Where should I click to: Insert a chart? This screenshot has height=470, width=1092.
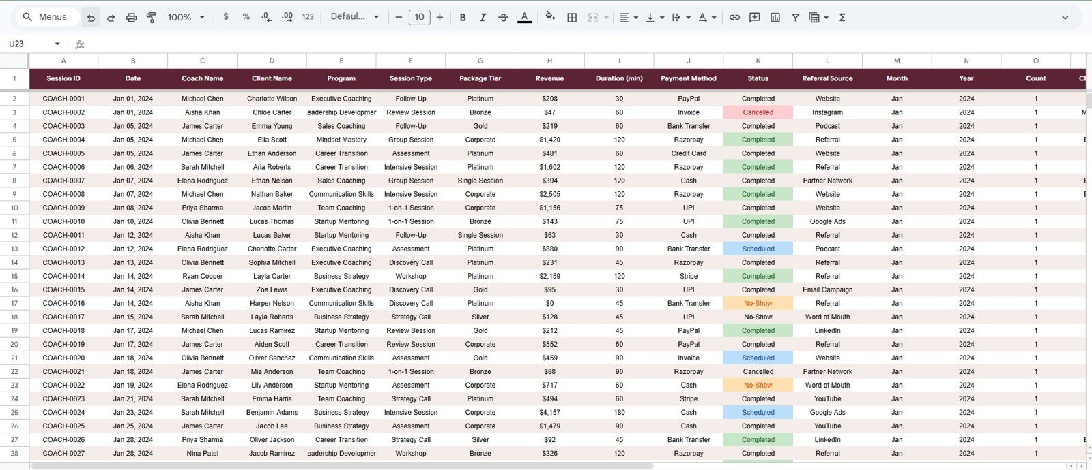pos(775,17)
